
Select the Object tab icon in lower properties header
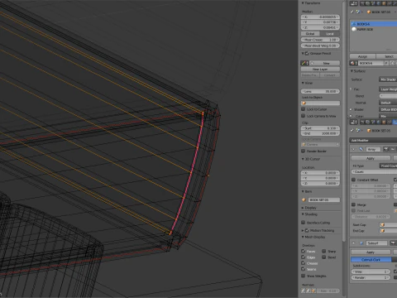[x=384, y=122]
